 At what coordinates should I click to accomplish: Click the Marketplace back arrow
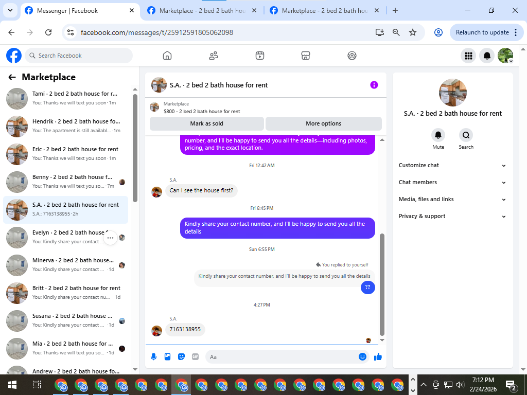point(12,77)
